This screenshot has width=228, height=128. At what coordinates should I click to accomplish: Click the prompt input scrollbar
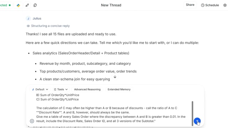coord(192,113)
